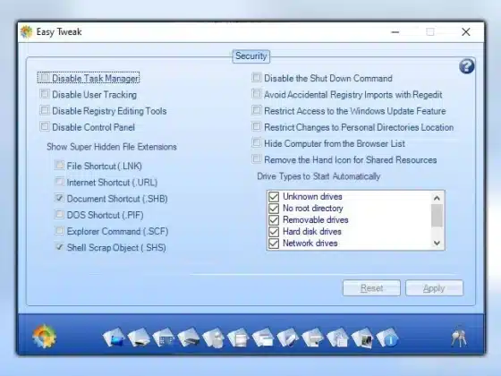The width and height of the screenshot is (501, 376).
Task: Close the Easy Tweak window
Action: [466, 32]
